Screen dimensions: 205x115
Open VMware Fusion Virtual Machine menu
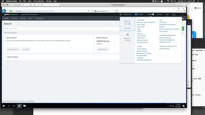pyautogui.click(x=38, y=1)
